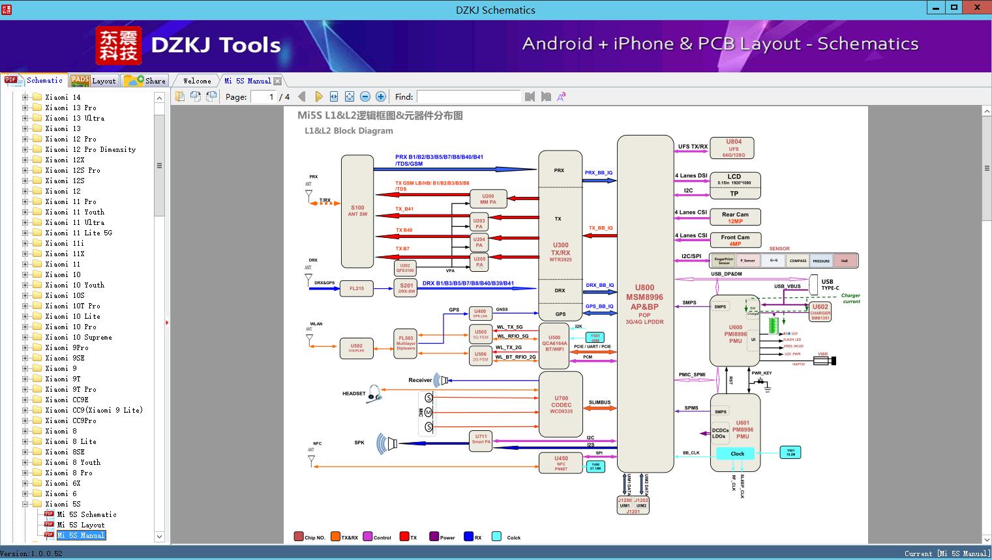
Task: Collapse the Xiaomi 5S folder
Action: [25, 504]
